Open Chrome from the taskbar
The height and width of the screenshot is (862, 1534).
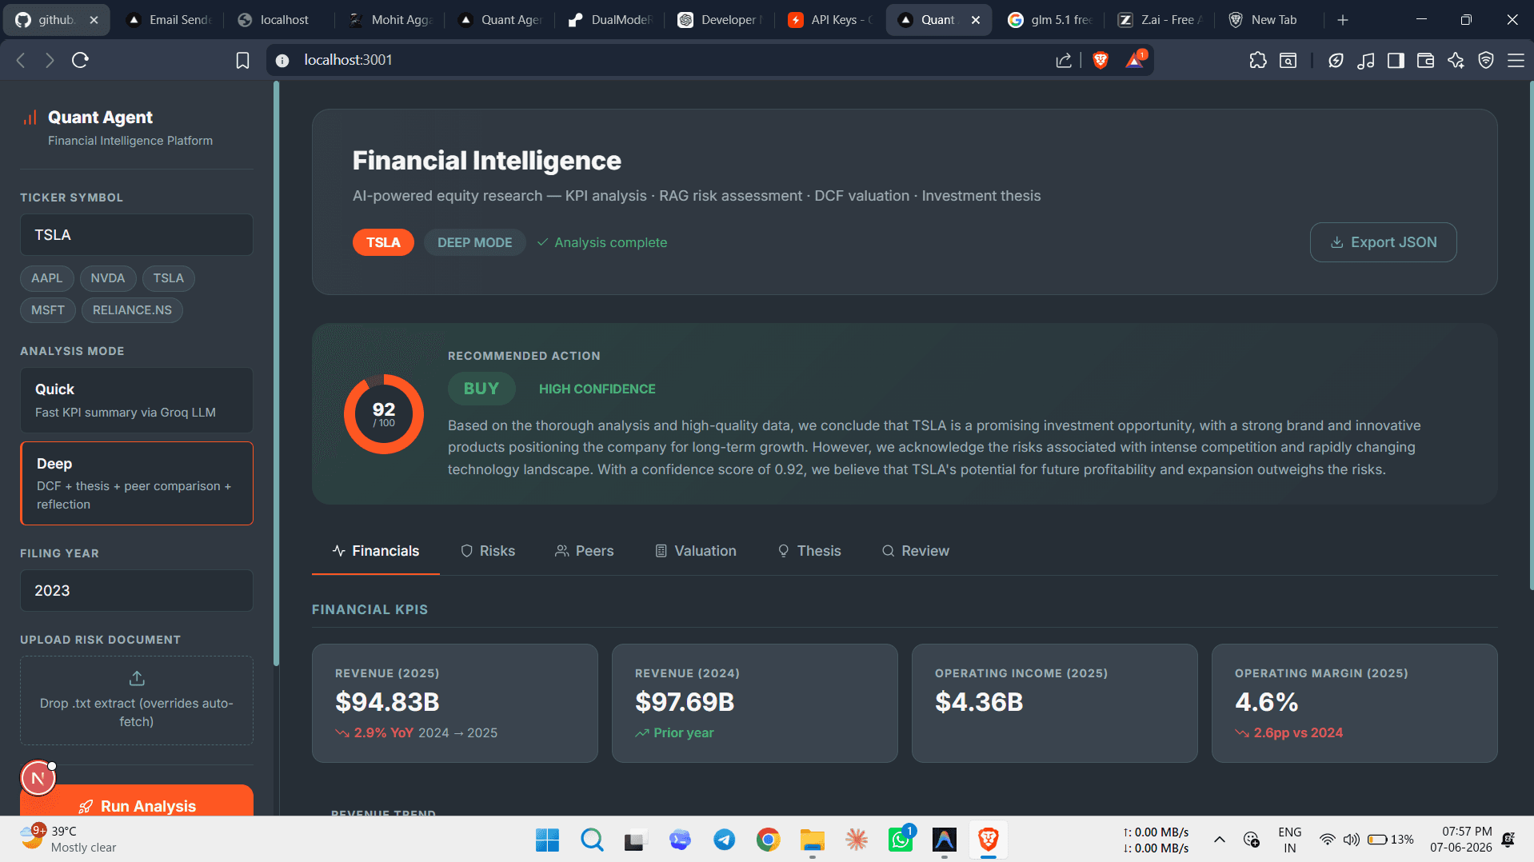(x=769, y=840)
